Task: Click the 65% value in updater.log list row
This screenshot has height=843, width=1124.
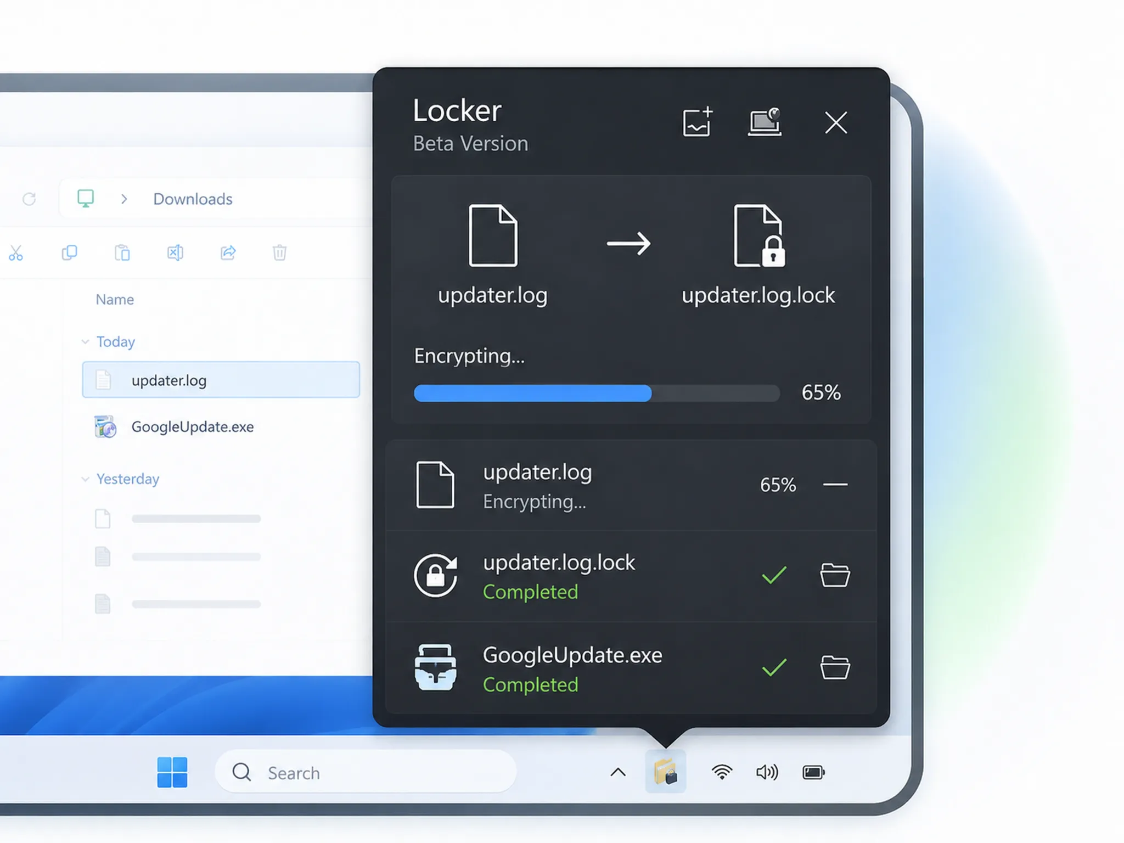Action: [x=778, y=485]
